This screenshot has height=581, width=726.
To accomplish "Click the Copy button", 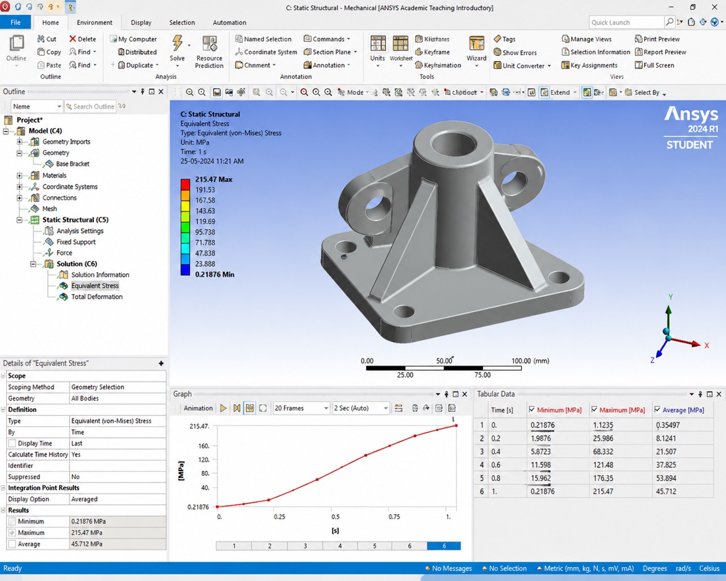I will pos(49,52).
